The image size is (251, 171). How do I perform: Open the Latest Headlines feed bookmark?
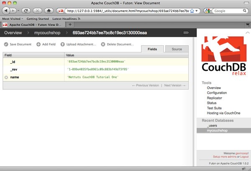point(66,19)
